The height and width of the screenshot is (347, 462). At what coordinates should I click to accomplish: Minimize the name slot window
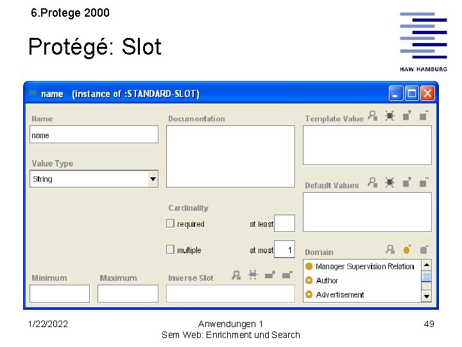396,94
